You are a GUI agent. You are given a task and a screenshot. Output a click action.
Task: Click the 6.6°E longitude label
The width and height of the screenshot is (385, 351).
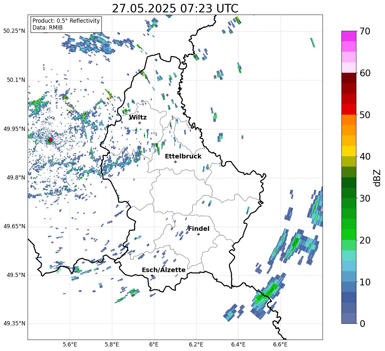(280, 345)
